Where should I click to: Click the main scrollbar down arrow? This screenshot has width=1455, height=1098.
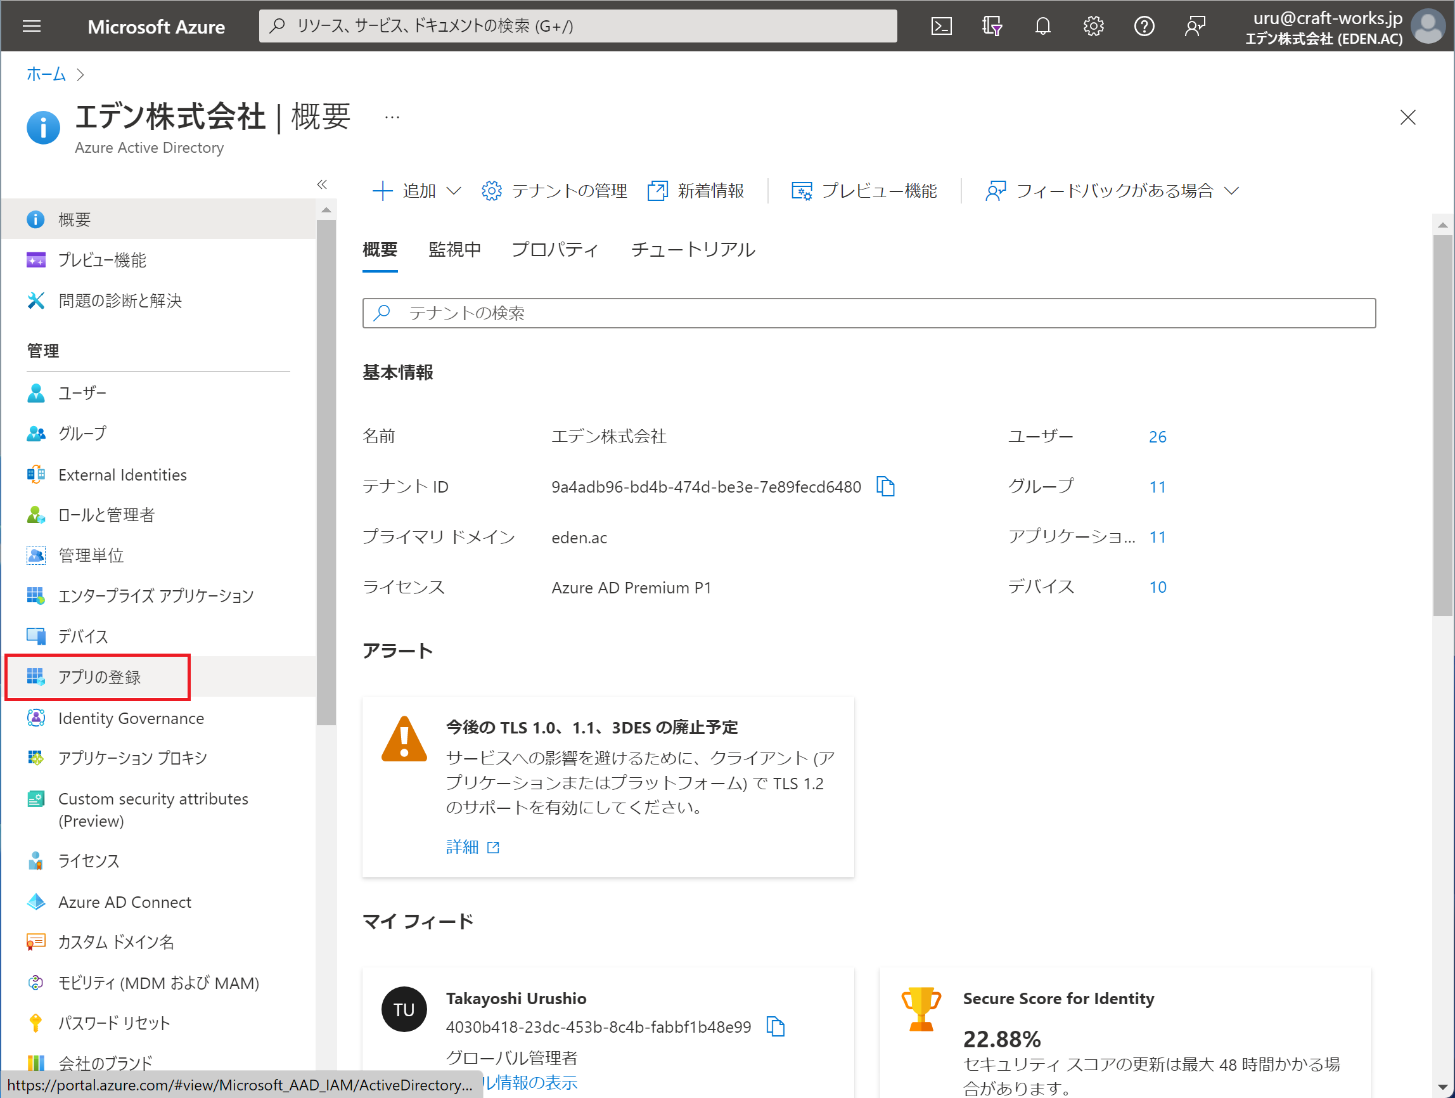click(x=1442, y=1087)
